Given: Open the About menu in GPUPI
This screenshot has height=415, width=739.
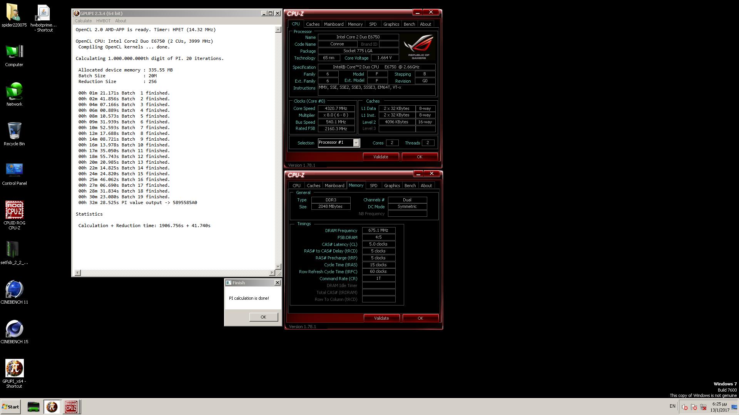Looking at the screenshot, I should (120, 21).
